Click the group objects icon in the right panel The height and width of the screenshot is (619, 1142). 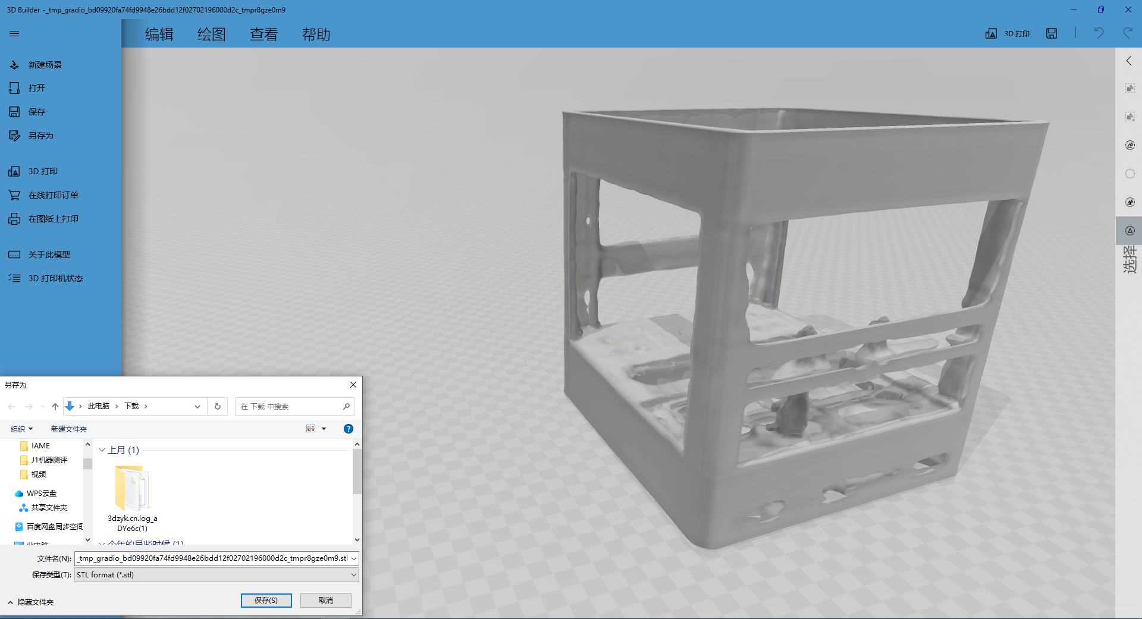click(x=1130, y=88)
